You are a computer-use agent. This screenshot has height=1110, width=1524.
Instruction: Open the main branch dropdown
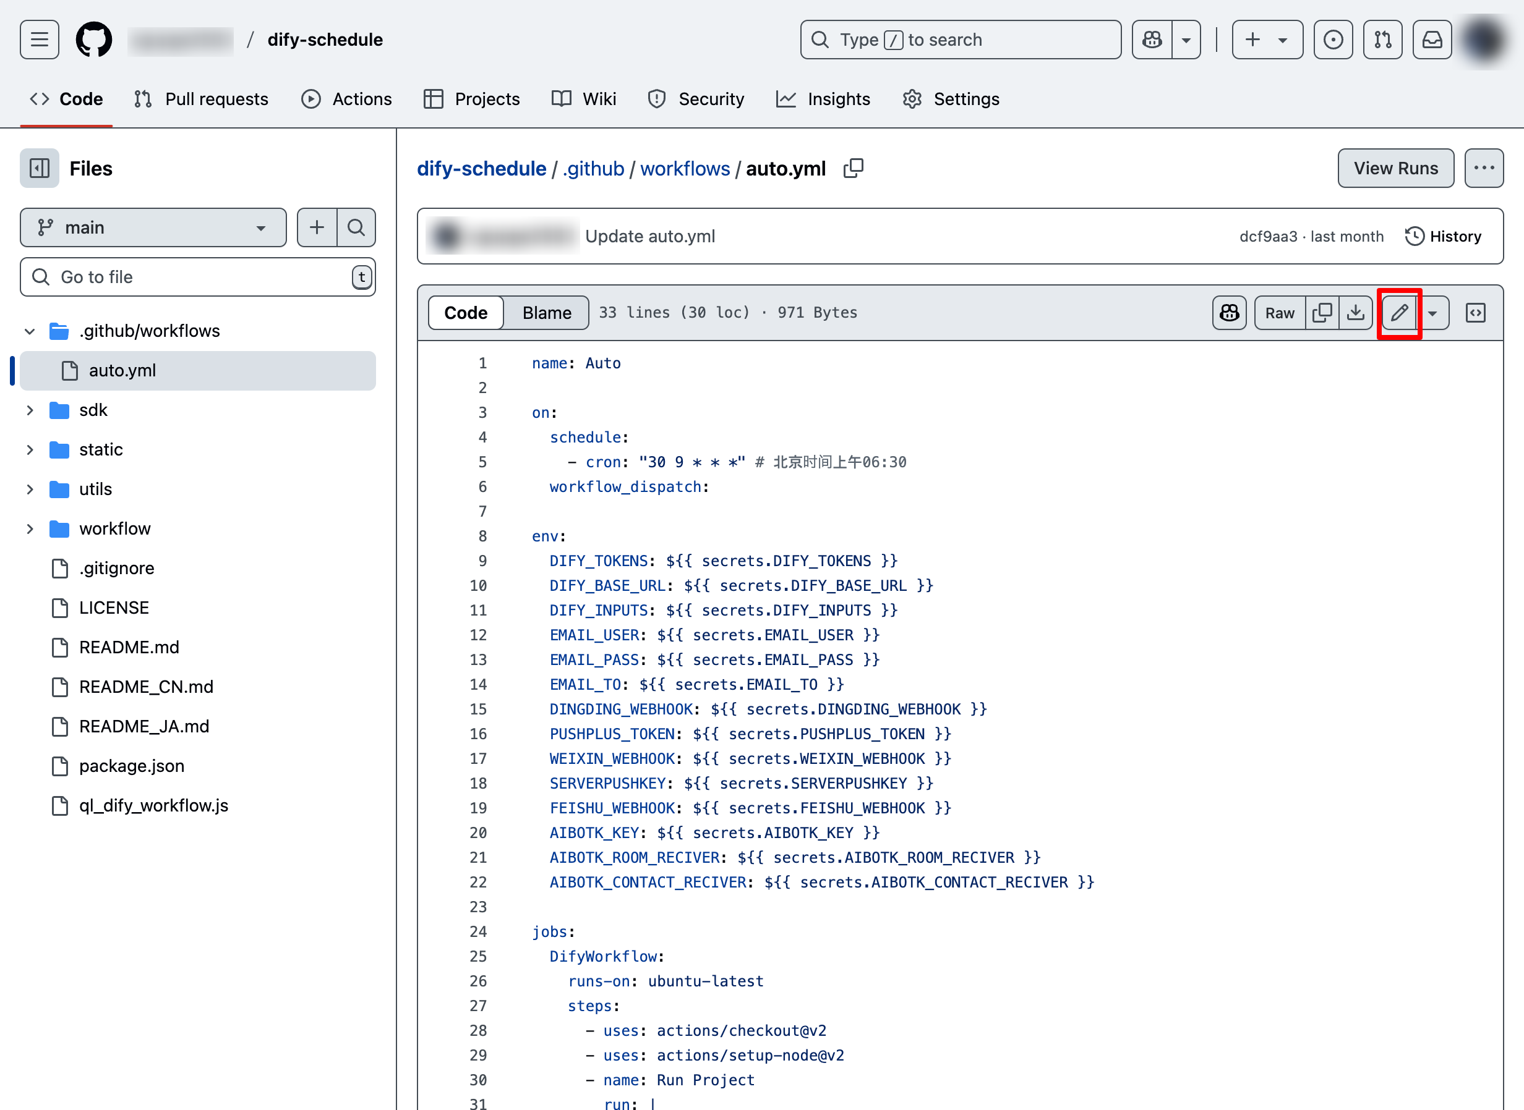(153, 227)
